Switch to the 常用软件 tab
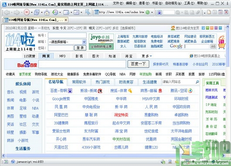This screenshot has height=166, width=231. click(79, 82)
